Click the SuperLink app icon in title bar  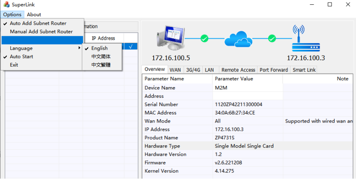tap(6, 4)
